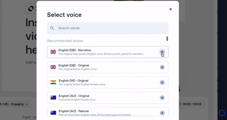Click the United Kingdom flag for Narration voice
The width and height of the screenshot is (227, 120).
point(53,52)
